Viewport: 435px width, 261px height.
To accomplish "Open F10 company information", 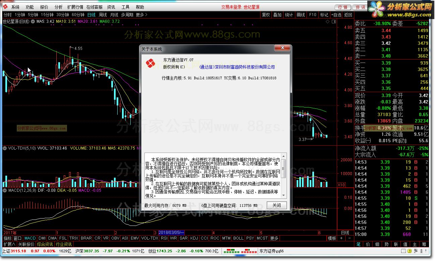I will coord(313,15).
